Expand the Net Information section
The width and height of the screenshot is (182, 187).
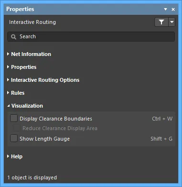point(8,54)
